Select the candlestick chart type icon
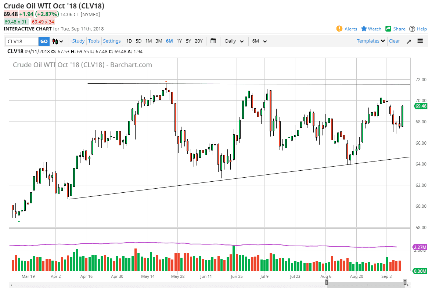Screen dimensions: 432x294 pyautogui.click(x=56, y=41)
